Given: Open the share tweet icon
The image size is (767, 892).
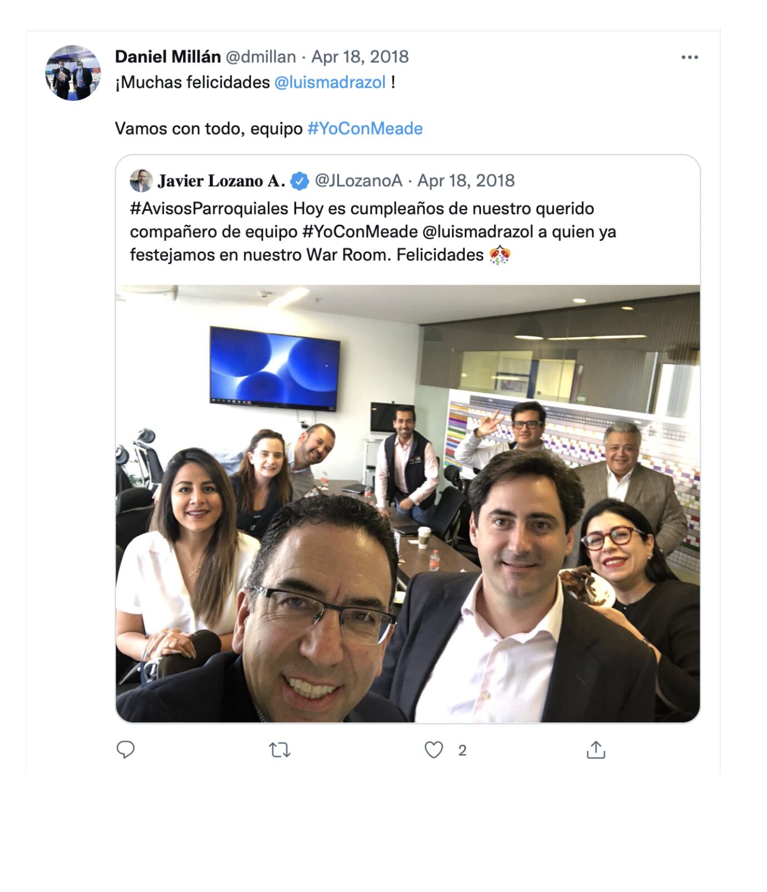Looking at the screenshot, I should click(596, 750).
